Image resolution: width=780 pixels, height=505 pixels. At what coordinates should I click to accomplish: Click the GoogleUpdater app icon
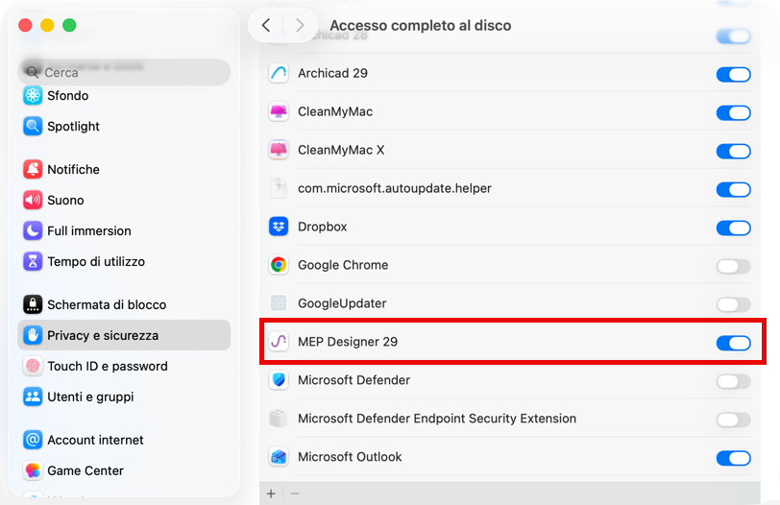tap(279, 303)
